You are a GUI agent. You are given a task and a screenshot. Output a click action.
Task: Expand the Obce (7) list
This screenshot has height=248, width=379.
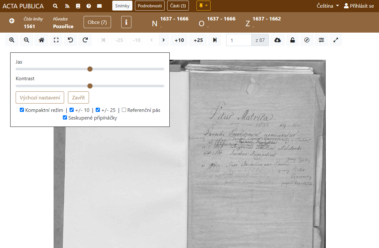click(x=97, y=22)
